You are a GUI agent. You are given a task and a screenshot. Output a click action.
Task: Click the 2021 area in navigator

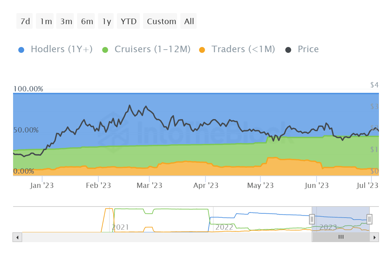click(x=120, y=227)
